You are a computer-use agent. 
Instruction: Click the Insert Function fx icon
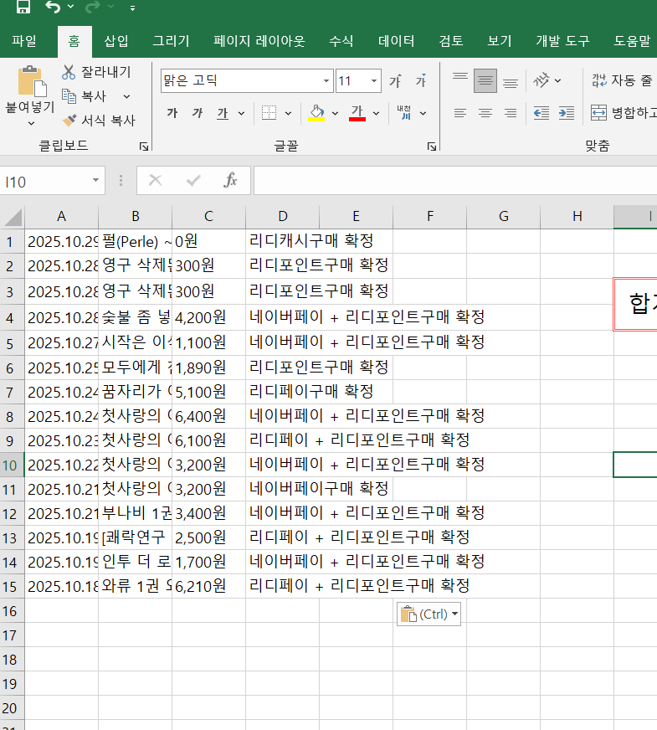click(x=230, y=180)
